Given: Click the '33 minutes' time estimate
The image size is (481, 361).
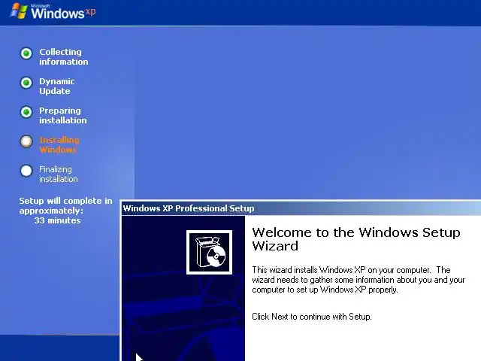Looking at the screenshot, I should 57,220.
